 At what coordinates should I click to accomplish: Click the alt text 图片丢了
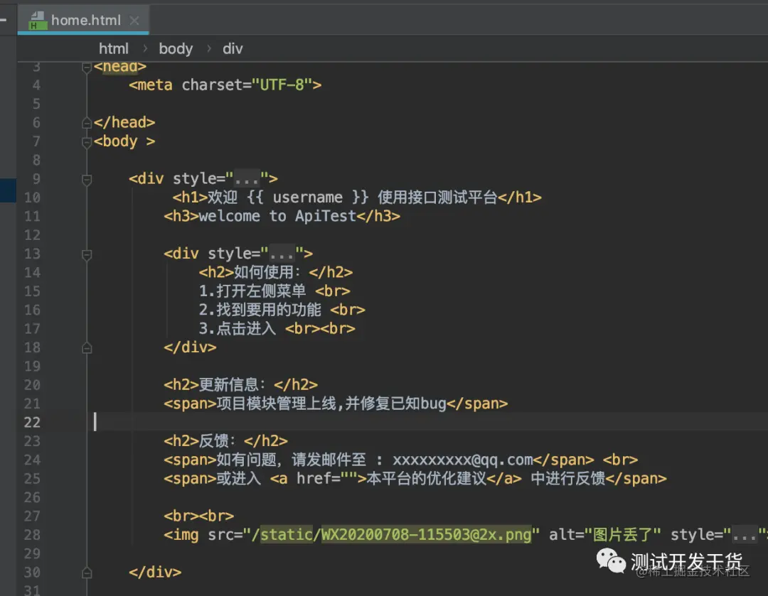point(622,535)
